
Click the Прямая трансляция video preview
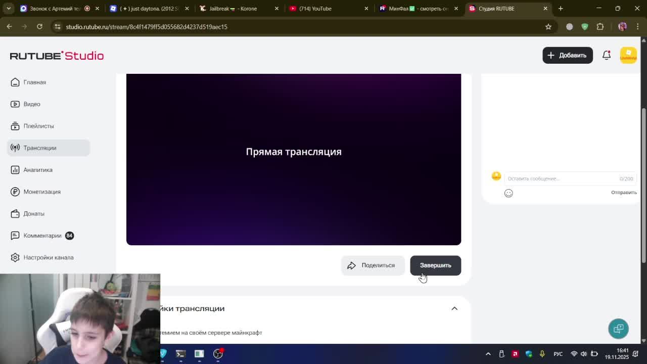pos(294,159)
